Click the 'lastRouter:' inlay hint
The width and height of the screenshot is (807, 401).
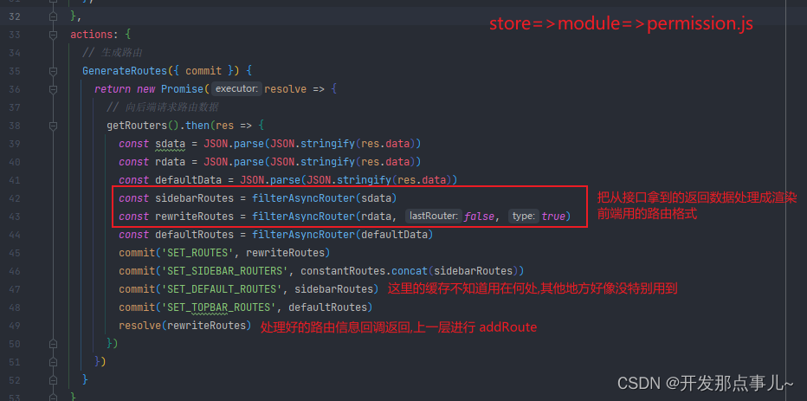[x=434, y=217]
